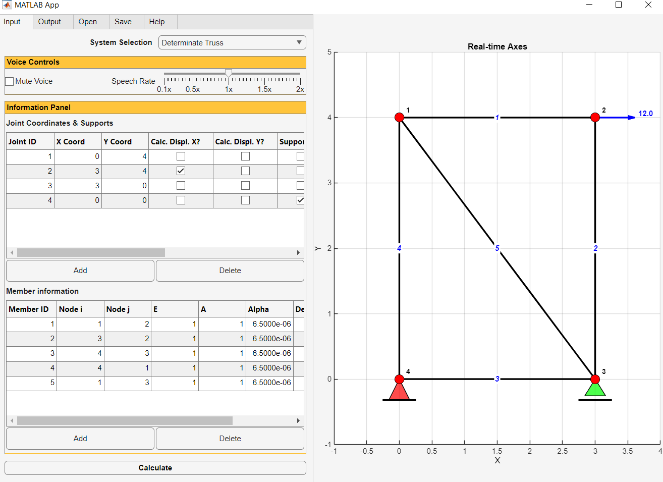Toggle the Mute Voice checkbox
This screenshot has width=663, height=482.
[x=10, y=81]
